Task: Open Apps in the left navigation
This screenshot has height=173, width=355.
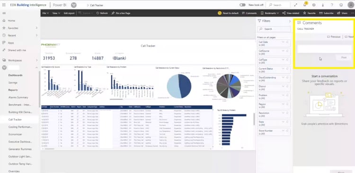Action: [11, 43]
